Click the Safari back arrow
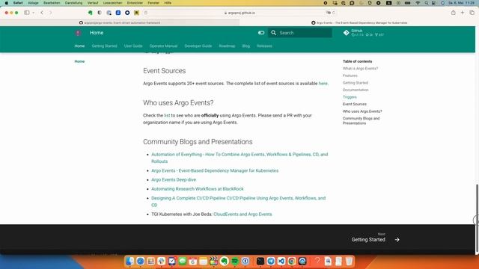479x269 pixels. click(x=42, y=13)
